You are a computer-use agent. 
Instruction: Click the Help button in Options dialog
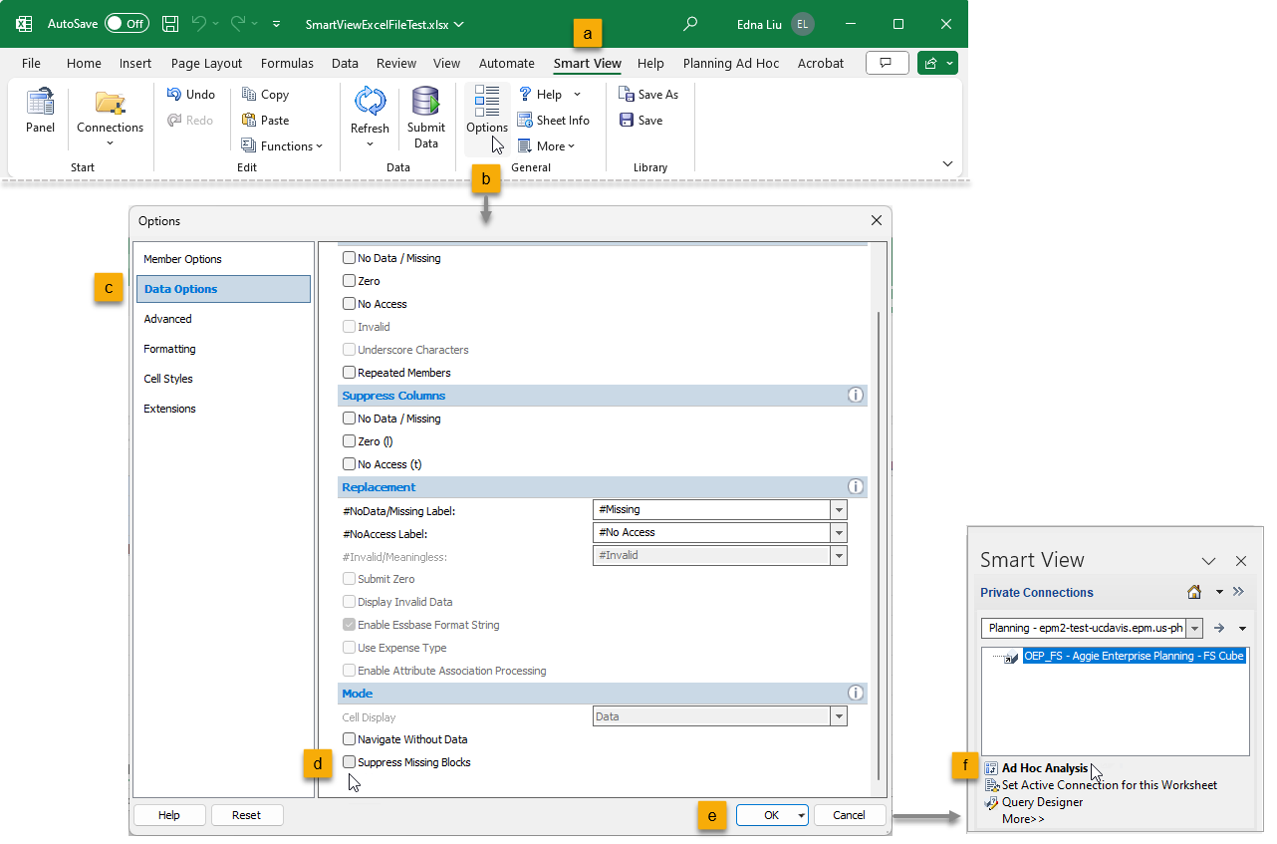pos(169,815)
